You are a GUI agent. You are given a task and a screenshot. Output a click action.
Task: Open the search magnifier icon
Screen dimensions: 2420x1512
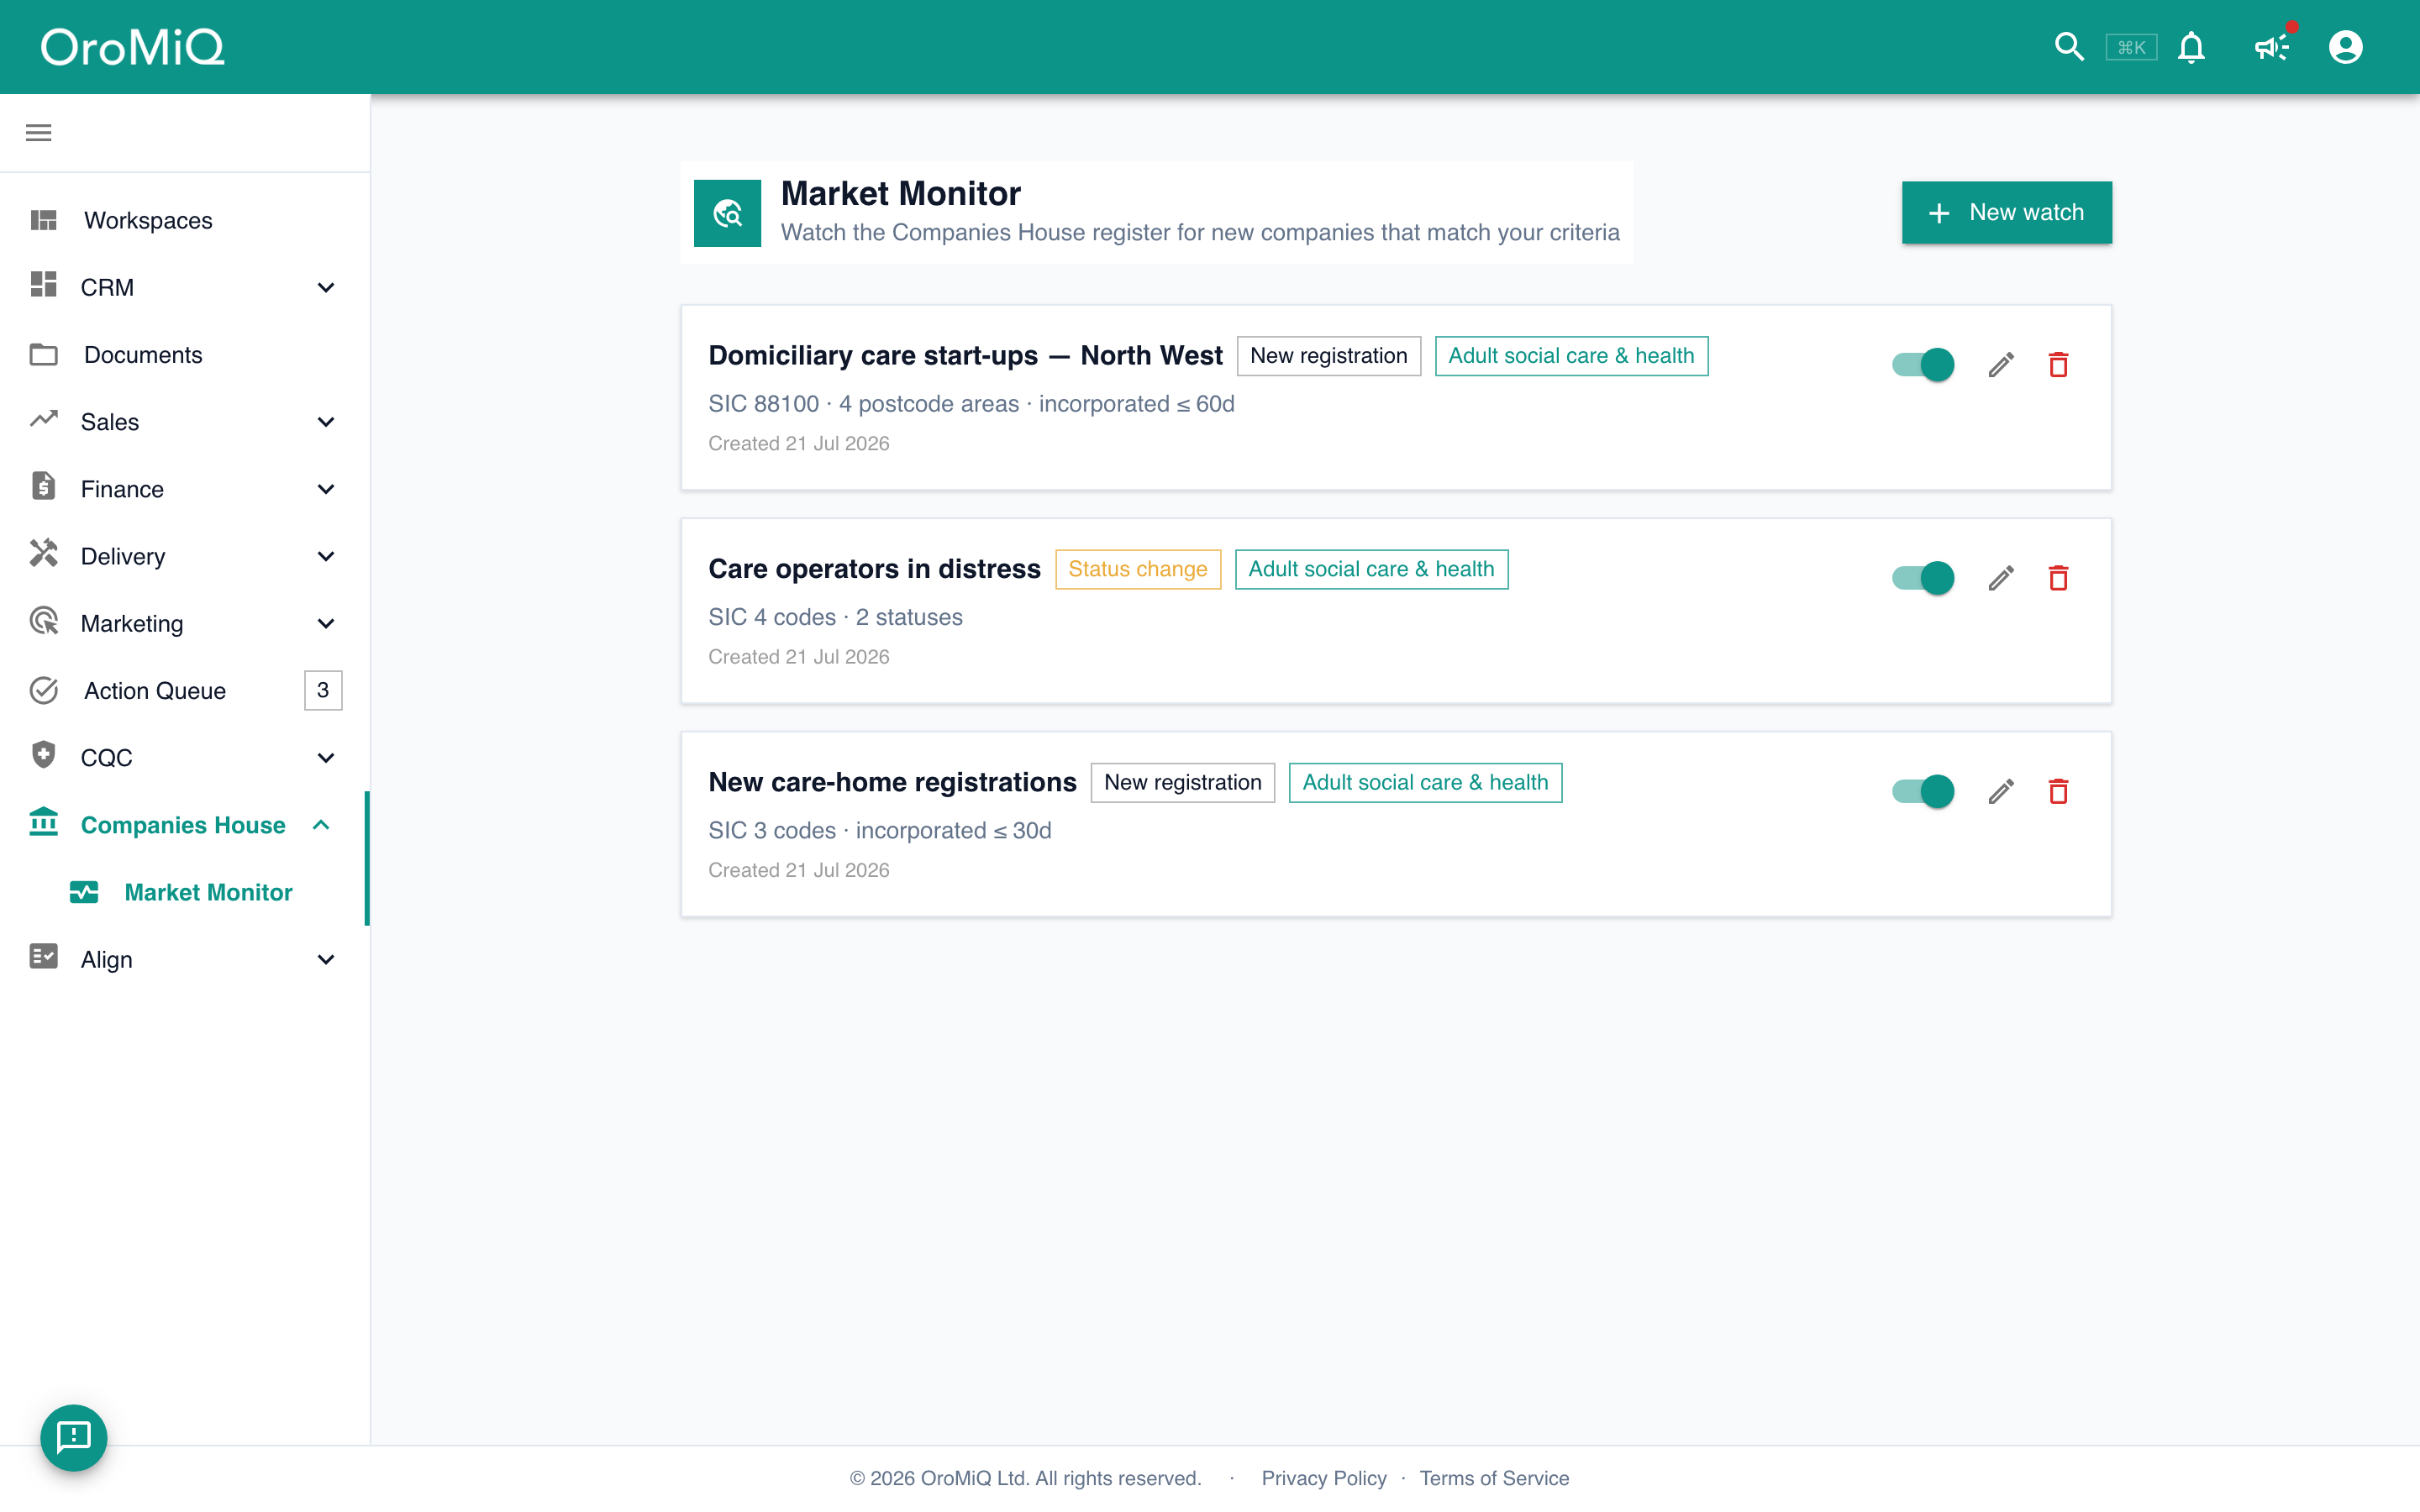2068,47
